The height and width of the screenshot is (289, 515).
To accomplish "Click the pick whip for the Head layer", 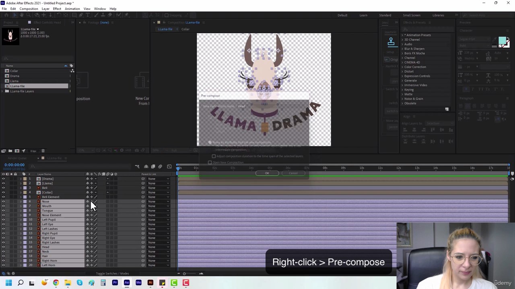I will point(143,247).
